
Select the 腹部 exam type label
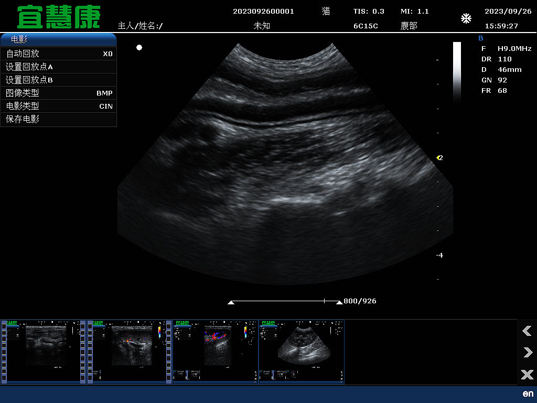click(x=409, y=26)
